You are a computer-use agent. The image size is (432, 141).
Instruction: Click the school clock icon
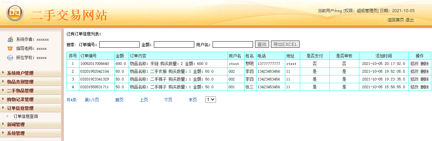[x=10, y=57]
